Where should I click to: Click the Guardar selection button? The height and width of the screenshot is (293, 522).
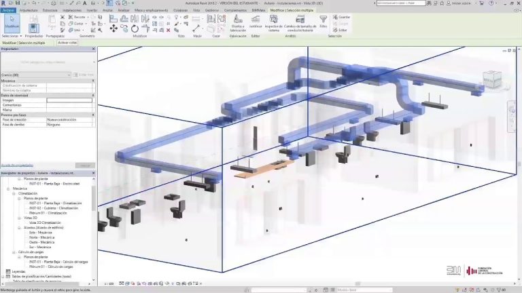click(x=343, y=16)
